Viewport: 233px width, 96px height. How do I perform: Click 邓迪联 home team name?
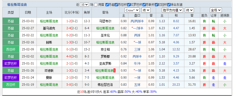49,71
